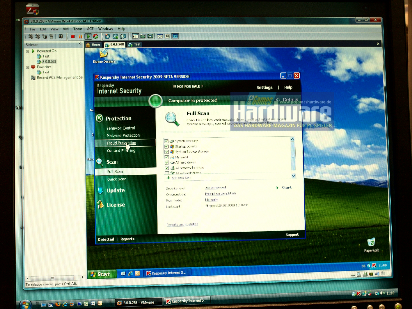Open the VM menu
The image size is (412, 309).
click(66, 29)
